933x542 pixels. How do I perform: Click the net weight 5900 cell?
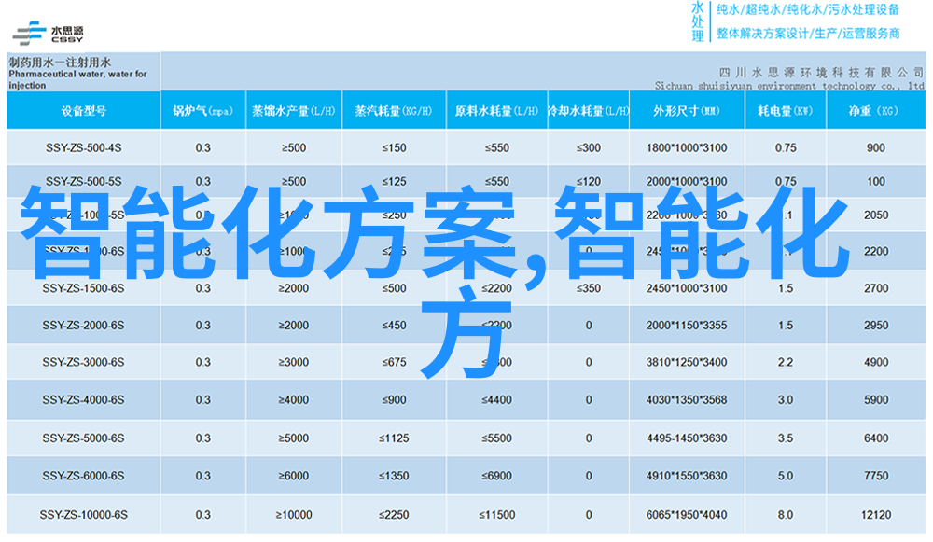coord(876,400)
